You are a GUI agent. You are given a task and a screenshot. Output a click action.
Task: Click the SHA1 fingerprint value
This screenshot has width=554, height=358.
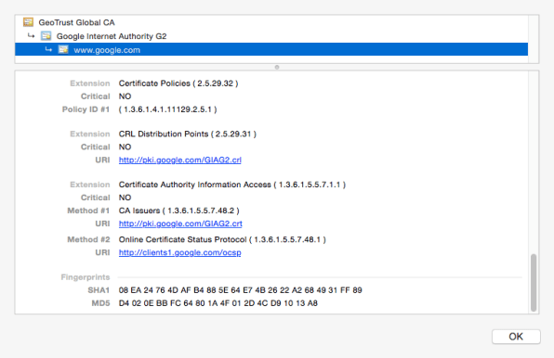[240, 290]
